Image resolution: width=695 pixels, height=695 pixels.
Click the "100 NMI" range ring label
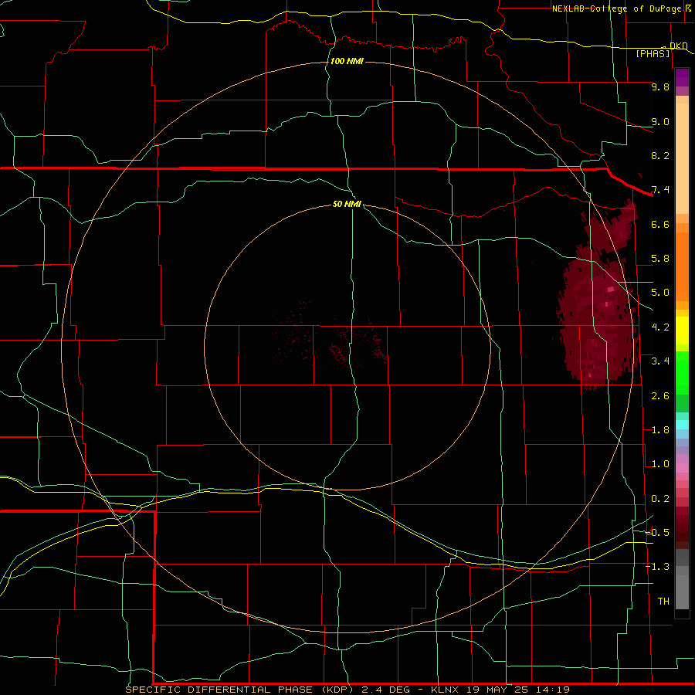pos(347,61)
